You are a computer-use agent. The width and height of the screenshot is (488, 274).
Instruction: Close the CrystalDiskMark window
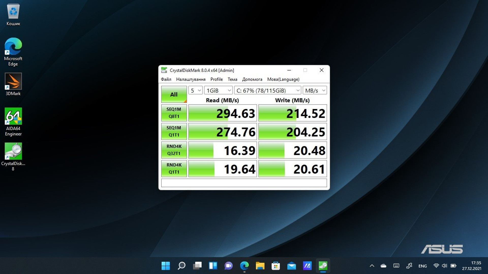tap(322, 70)
